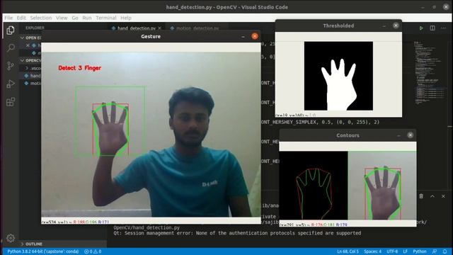The image size is (453, 255).
Task: Open the Terminal menu
Action: click(x=106, y=18)
